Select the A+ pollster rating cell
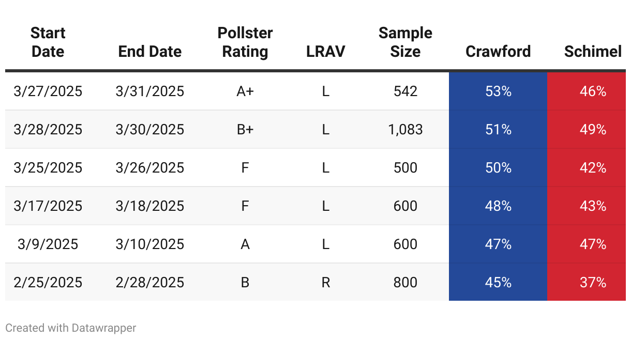Image resolution: width=631 pixels, height=340 pixels. coord(245,91)
